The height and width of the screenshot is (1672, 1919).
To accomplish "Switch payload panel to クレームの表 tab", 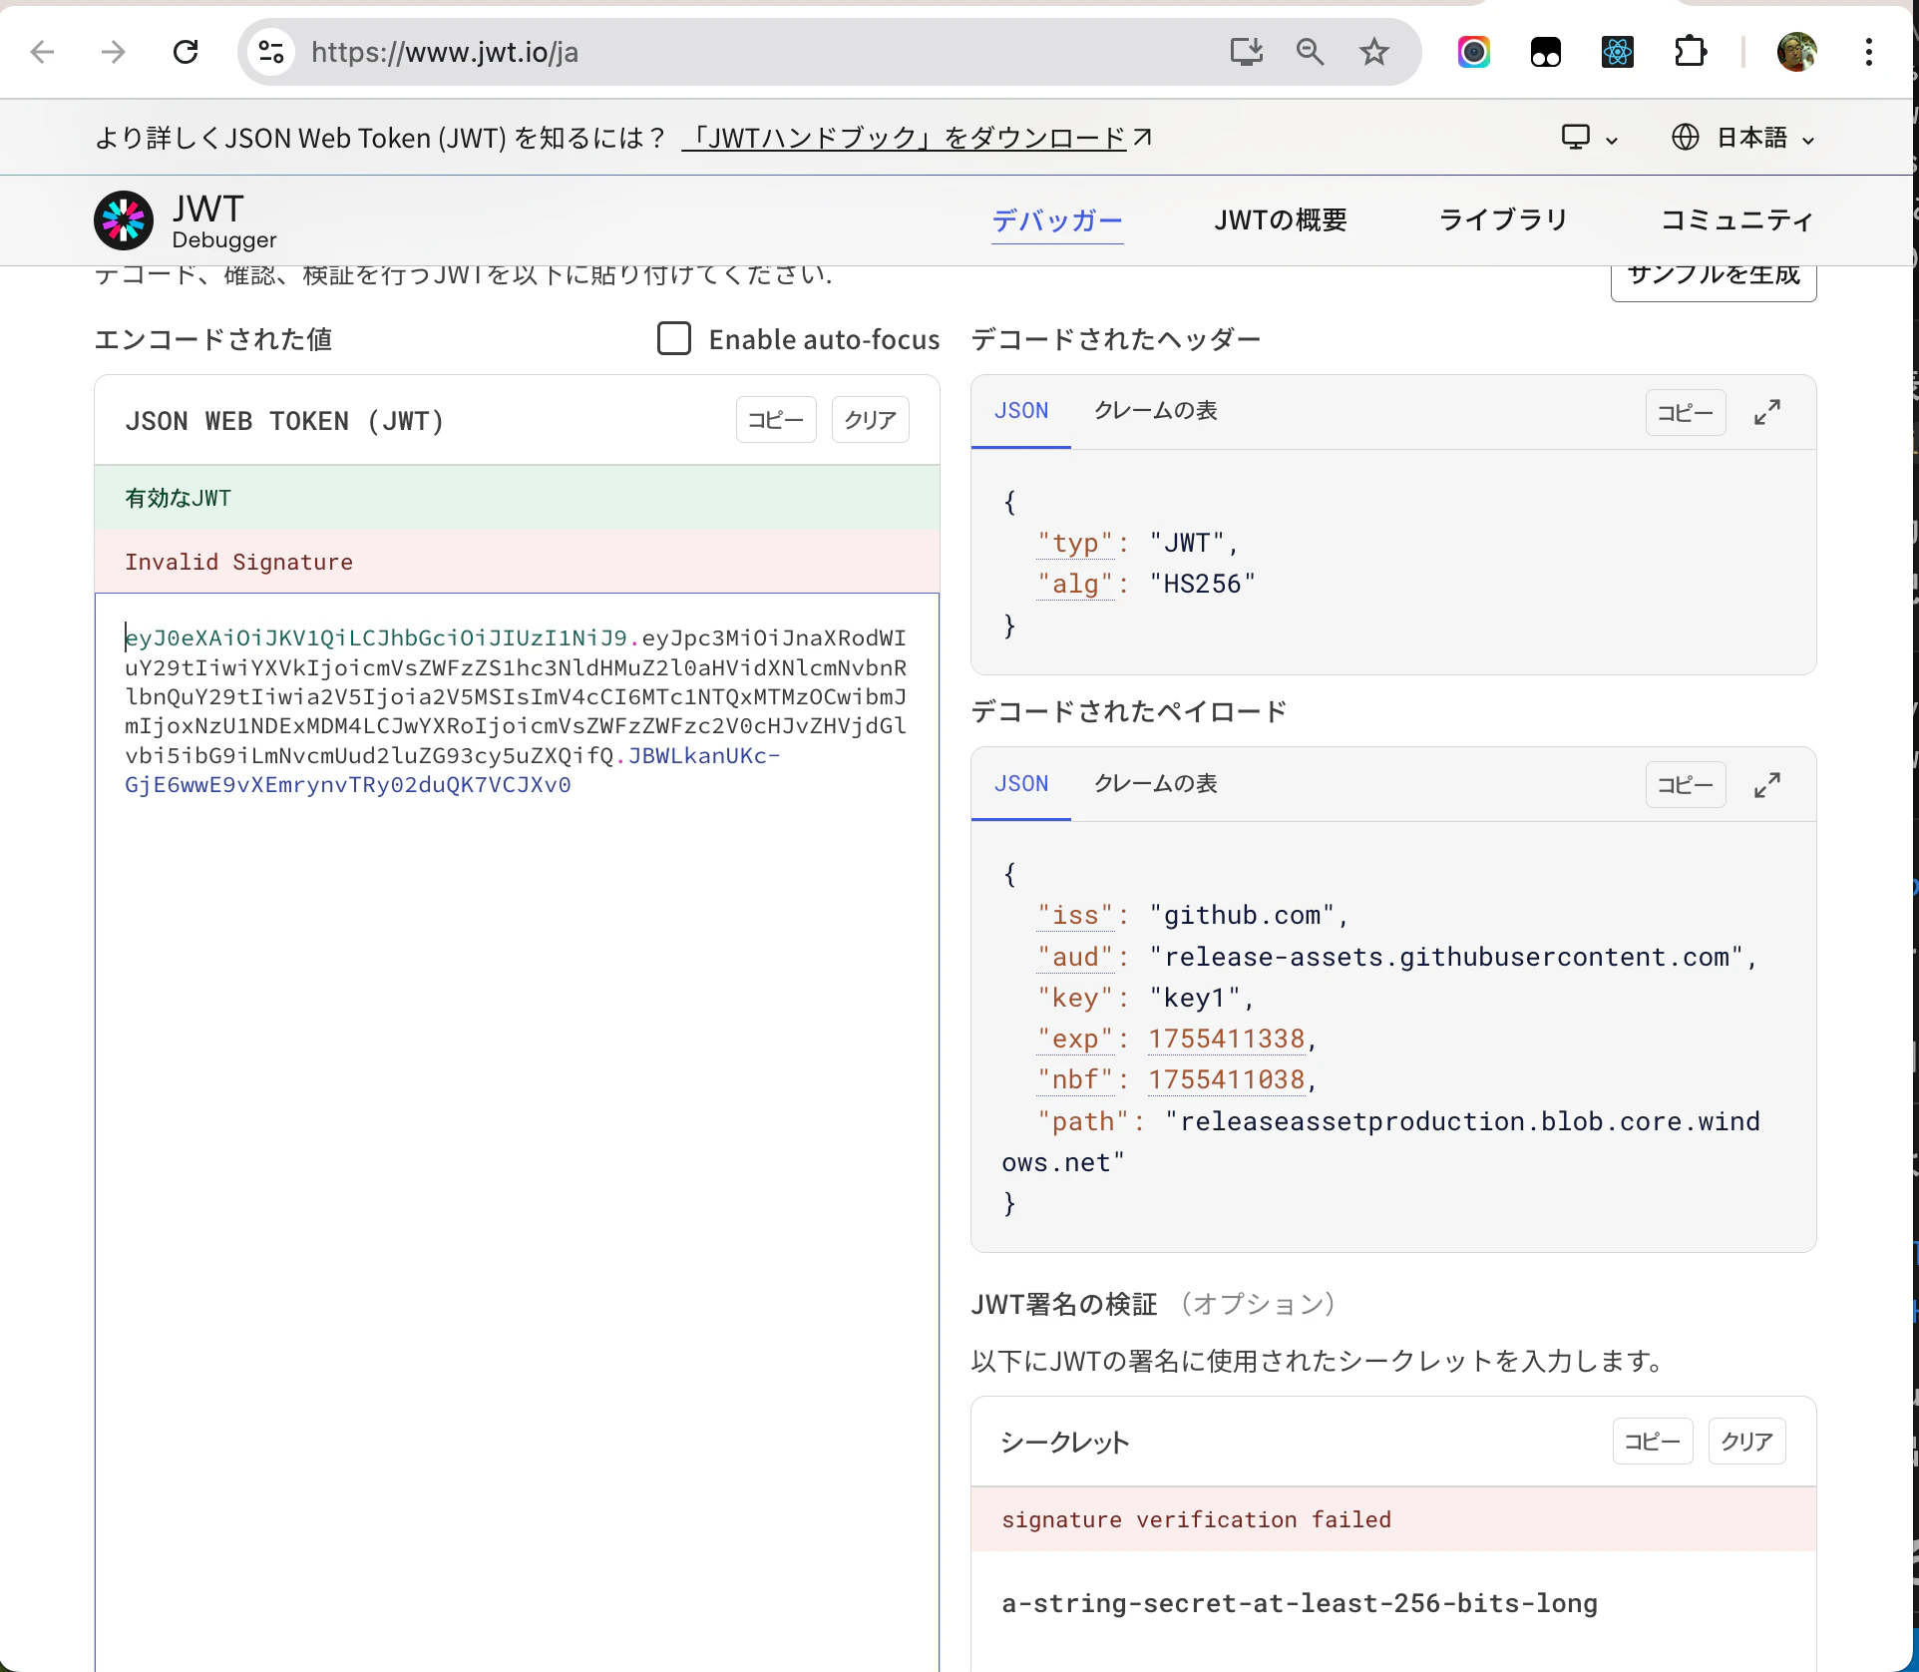I will tap(1156, 784).
